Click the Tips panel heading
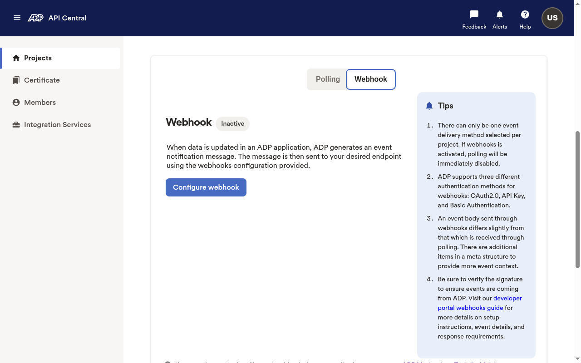Viewport: 581px width, 363px height. [446, 106]
